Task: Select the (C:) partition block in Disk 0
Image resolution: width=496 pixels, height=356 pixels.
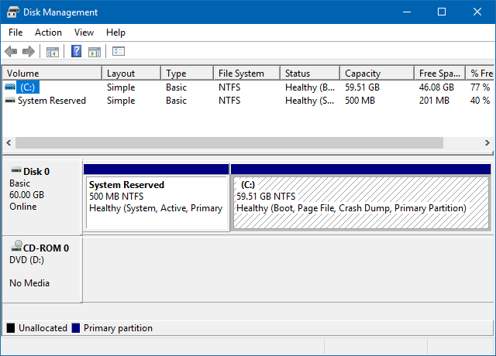Action: (360, 201)
